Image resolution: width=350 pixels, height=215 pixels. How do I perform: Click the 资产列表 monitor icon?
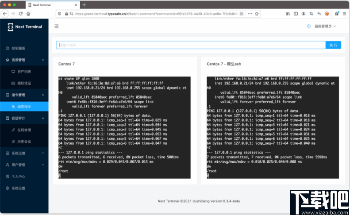coord(13,71)
